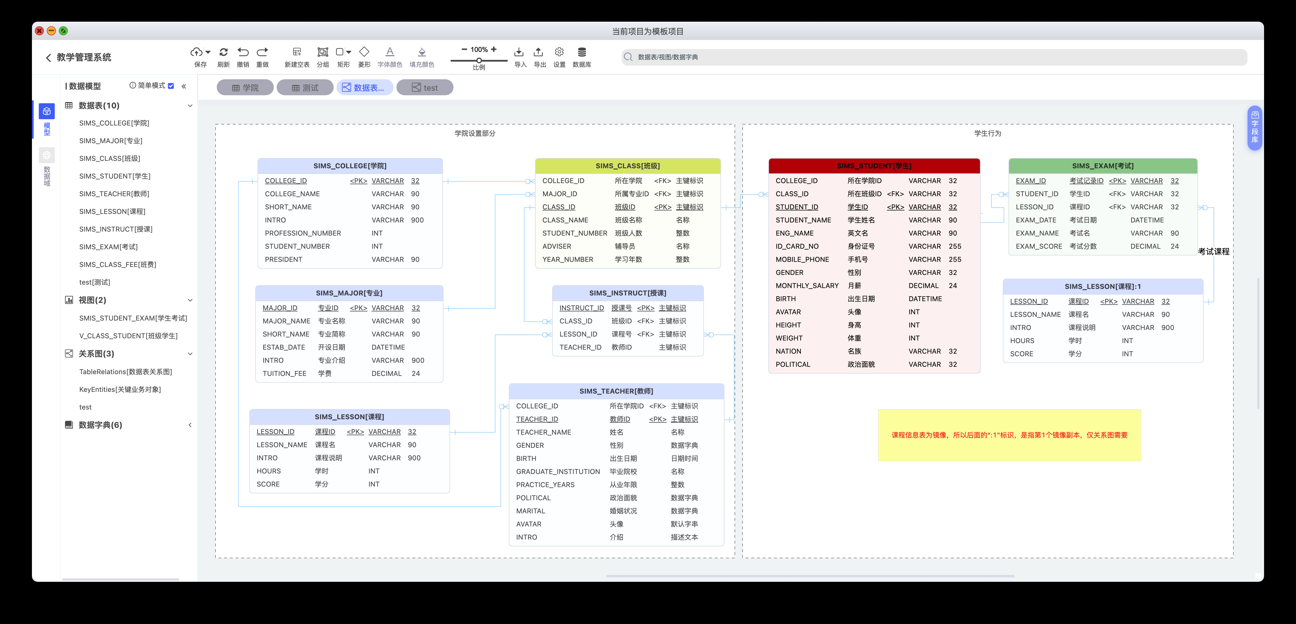Select the Diamond shape (菱形) tool
1296x624 pixels.
tap(364, 52)
